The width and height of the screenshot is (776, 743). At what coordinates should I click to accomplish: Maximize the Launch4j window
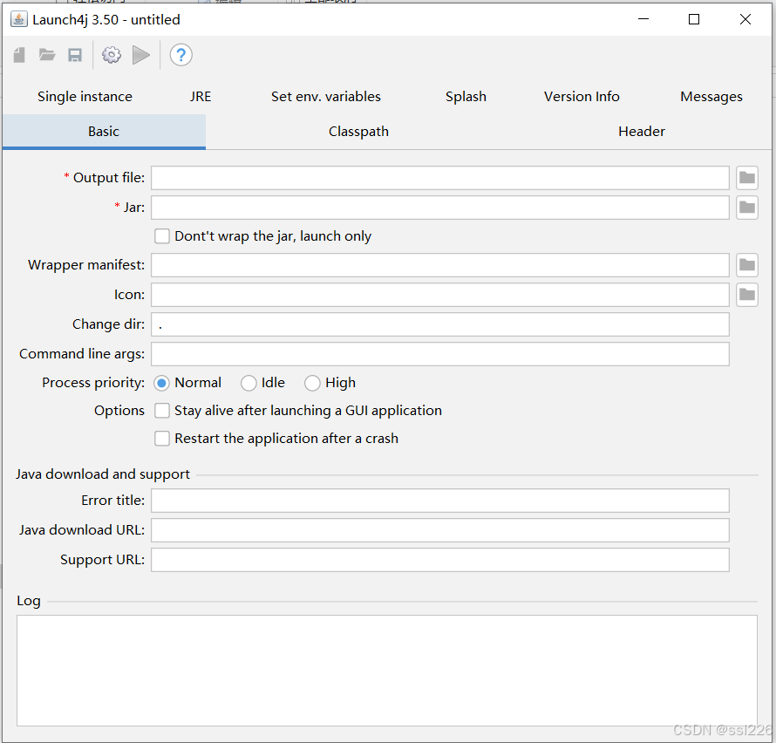point(694,19)
